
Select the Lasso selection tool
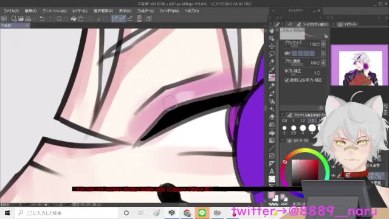(x=272, y=54)
